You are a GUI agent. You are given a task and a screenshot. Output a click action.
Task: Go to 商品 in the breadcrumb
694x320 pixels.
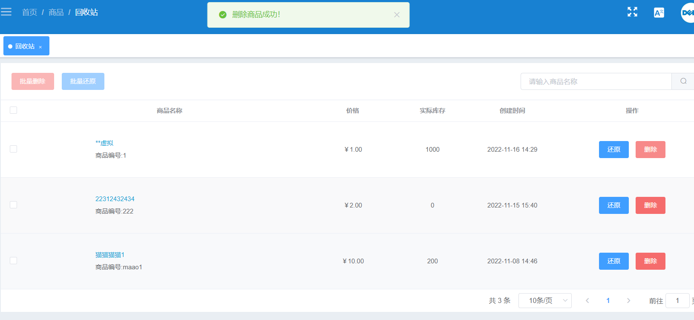[x=56, y=12]
